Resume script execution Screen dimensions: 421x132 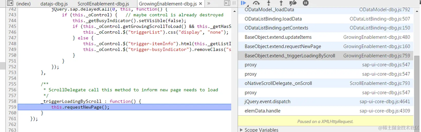[x=244, y=3]
